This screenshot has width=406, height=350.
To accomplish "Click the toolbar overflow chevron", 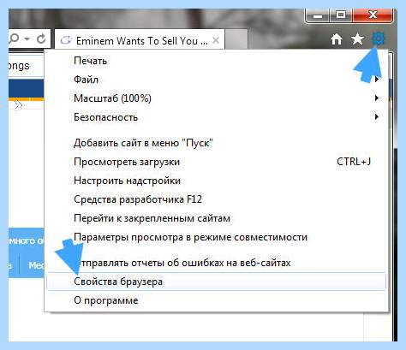I will (x=19, y=105).
